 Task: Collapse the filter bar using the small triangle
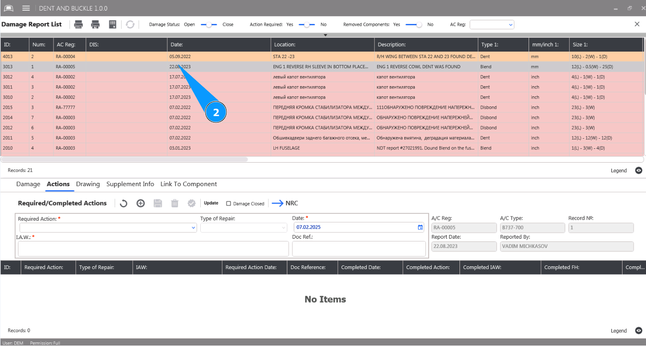pos(325,35)
